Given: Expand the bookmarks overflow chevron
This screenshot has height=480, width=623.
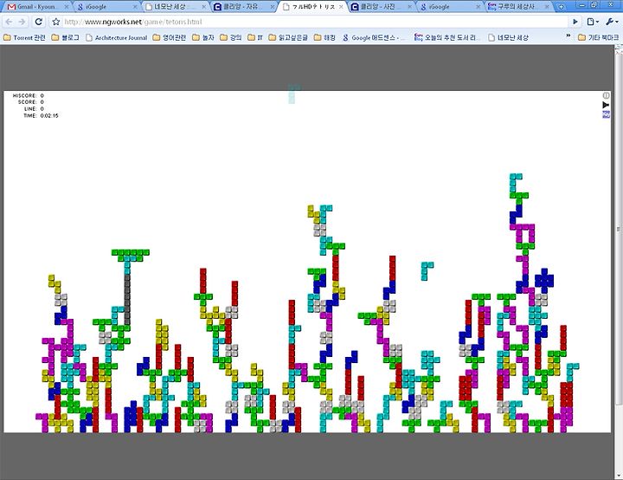Looking at the screenshot, I should pyautogui.click(x=568, y=36).
